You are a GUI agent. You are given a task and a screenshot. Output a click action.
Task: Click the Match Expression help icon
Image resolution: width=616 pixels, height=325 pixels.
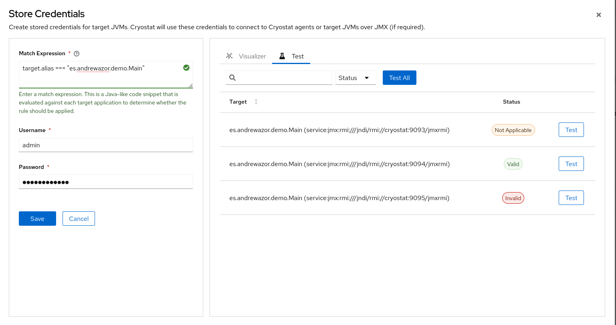click(77, 54)
